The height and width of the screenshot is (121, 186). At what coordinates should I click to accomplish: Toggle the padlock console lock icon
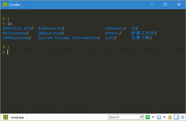coord(170,117)
